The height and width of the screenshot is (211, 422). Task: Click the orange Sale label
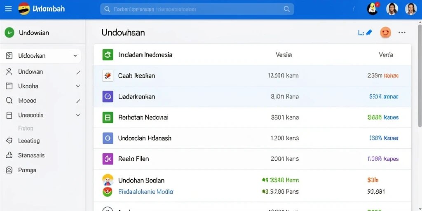point(373,180)
